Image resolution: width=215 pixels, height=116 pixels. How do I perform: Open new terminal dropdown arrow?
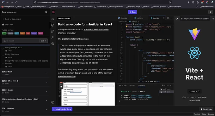(165, 85)
